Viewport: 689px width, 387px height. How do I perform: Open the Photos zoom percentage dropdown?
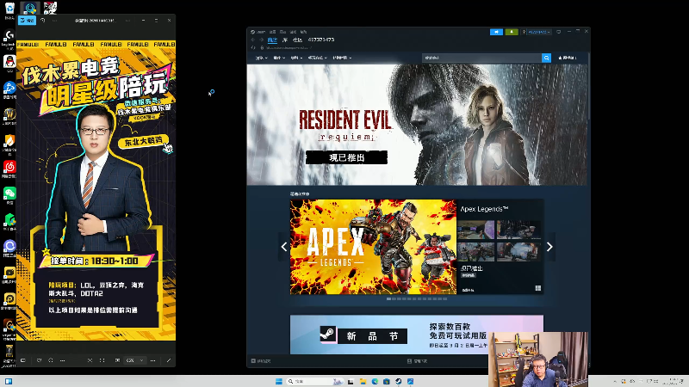(135, 360)
